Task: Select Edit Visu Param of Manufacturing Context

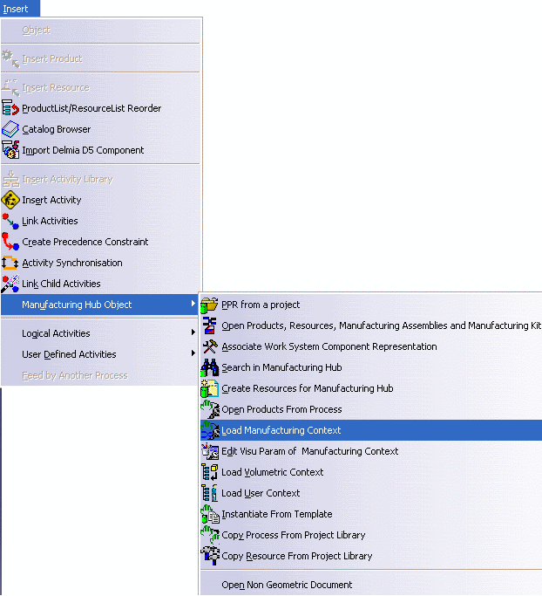Action: pos(371,451)
